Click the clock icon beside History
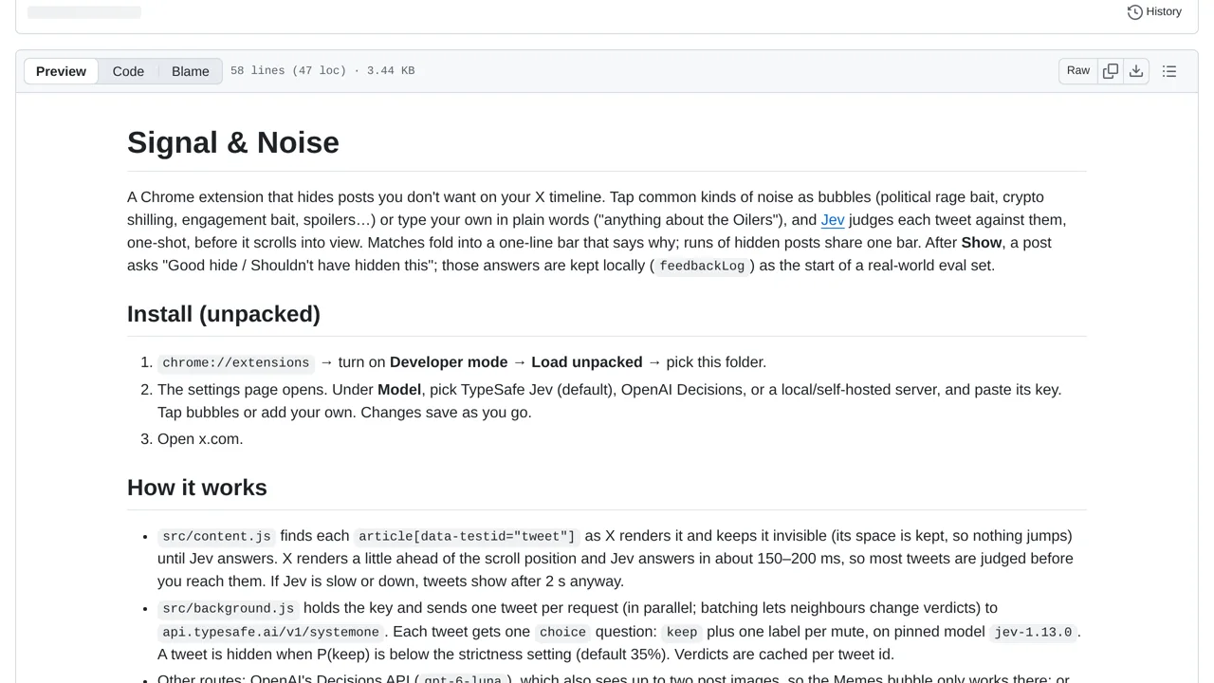The width and height of the screenshot is (1214, 683). coord(1134,12)
